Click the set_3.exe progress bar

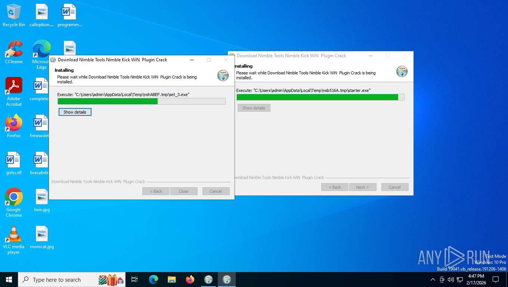(x=142, y=101)
